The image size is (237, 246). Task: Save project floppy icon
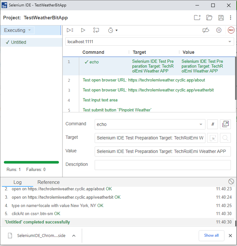(221, 18)
